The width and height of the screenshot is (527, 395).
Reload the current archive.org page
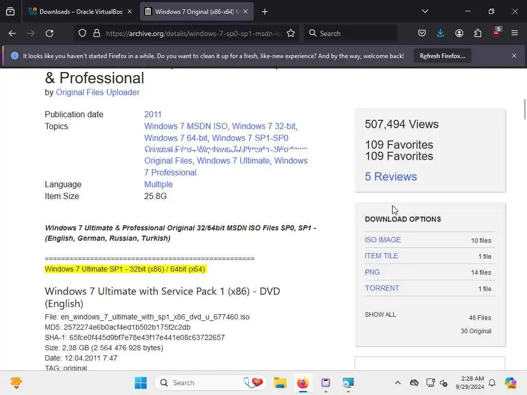(49, 33)
